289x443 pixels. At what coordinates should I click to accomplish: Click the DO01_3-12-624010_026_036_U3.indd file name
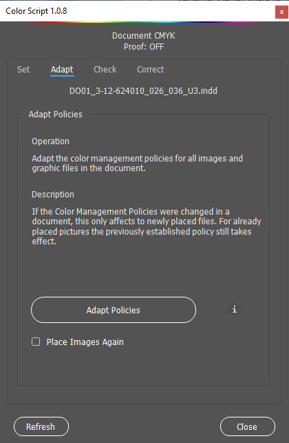click(143, 91)
